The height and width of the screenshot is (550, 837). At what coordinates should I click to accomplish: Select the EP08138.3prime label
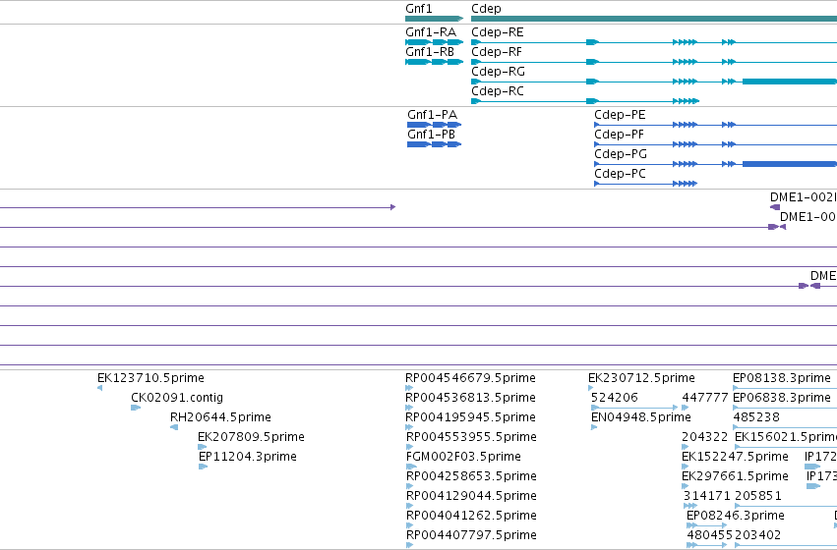tap(782, 378)
